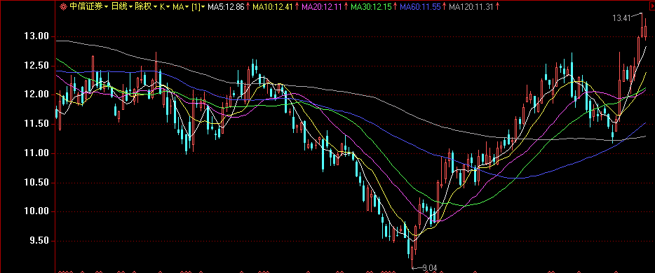The image size is (655, 273).
Task: Open the [1] parameter group dropdown
Action: click(x=198, y=7)
